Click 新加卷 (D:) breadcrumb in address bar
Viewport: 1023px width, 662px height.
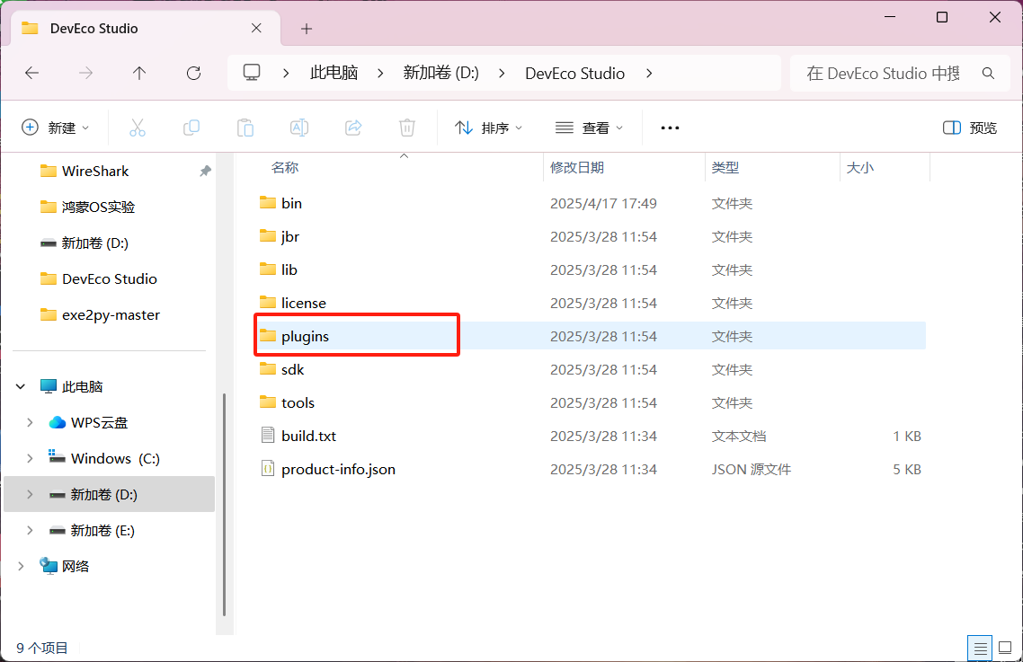click(441, 73)
